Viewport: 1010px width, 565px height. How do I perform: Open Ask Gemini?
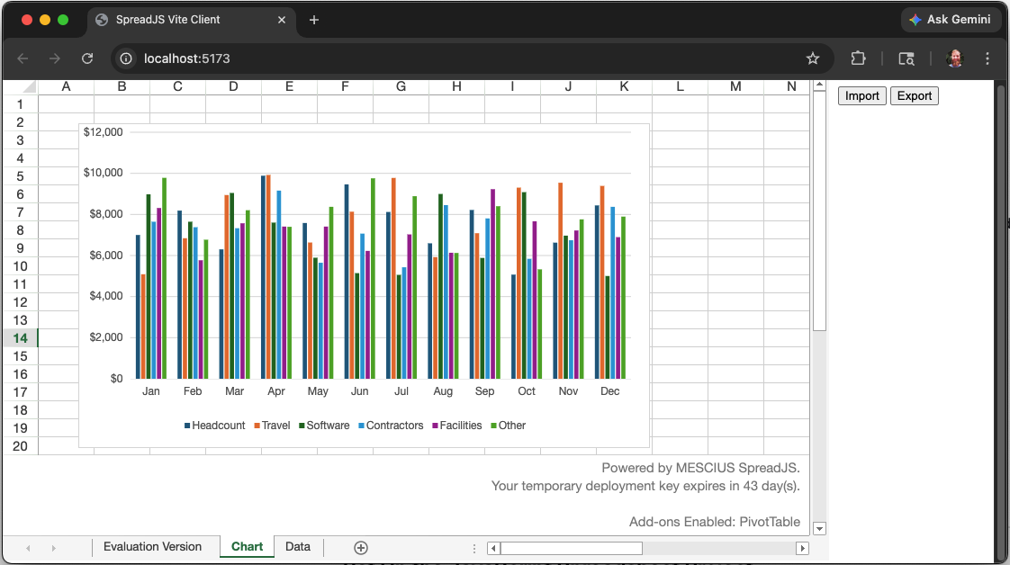point(951,19)
